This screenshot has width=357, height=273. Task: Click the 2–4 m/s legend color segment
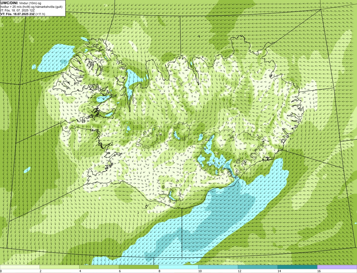(59, 267)
